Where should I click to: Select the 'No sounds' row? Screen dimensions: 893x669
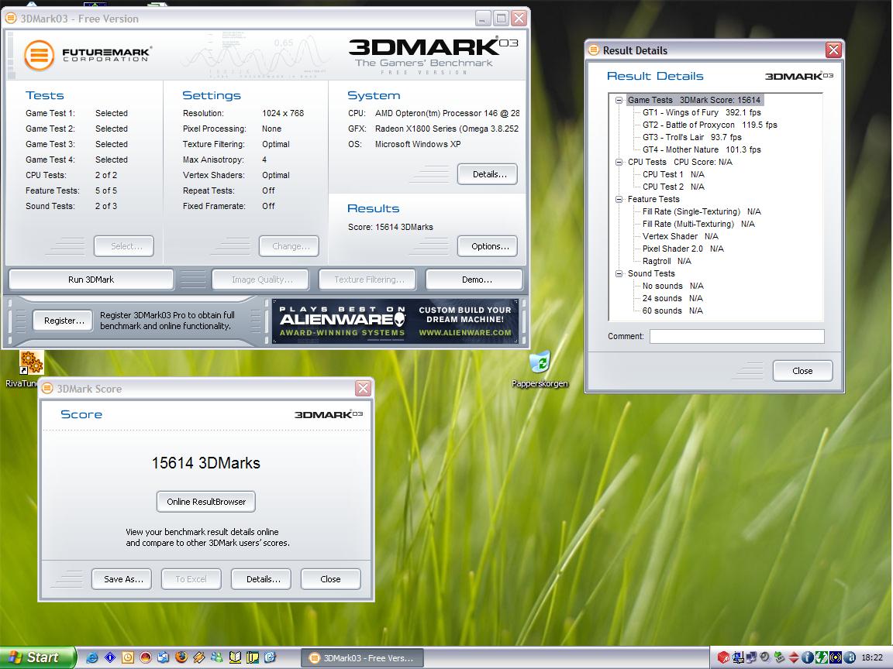(x=673, y=286)
